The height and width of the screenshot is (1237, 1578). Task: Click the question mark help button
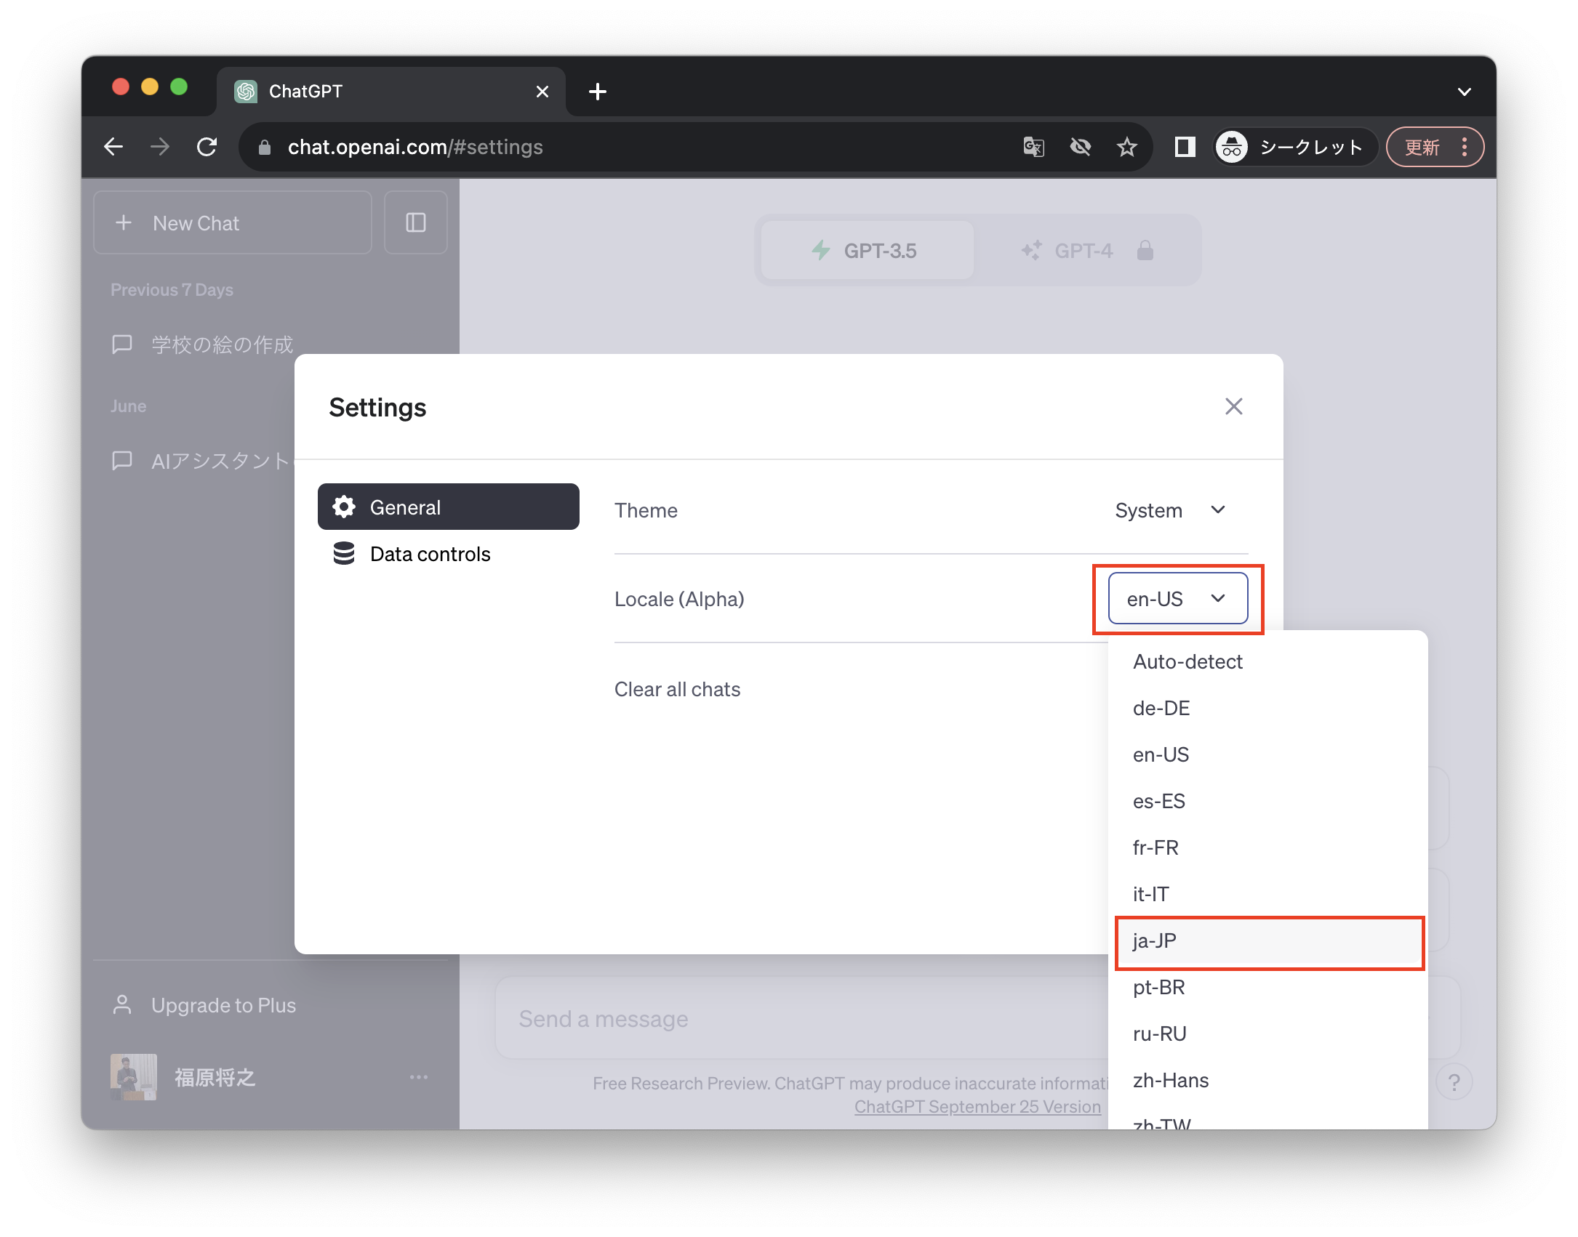pos(1454,1082)
